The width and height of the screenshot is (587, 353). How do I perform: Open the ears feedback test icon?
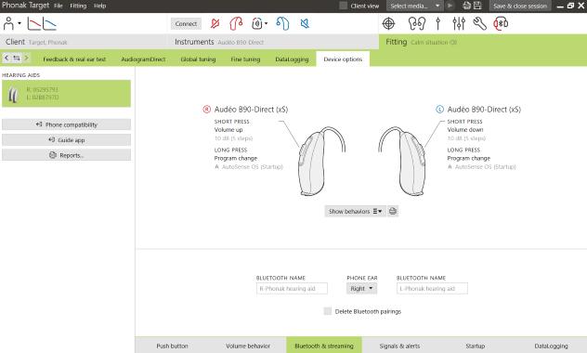417,23
